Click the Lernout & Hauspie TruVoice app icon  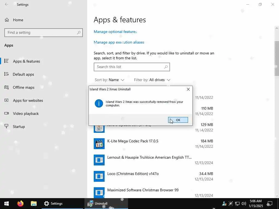click(x=99, y=160)
